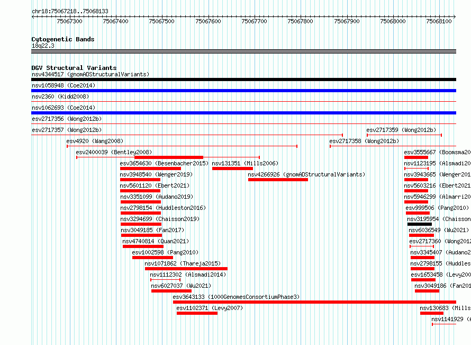Screen dimensions: 471x345
Task: Click esv3643133 1000GenomesConsortiumPhase3 label
Action: [x=237, y=297]
